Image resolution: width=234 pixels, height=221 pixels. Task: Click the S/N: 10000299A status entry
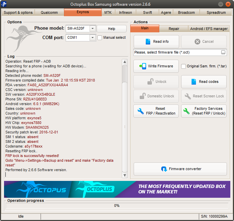pyautogui.click(x=214, y=216)
